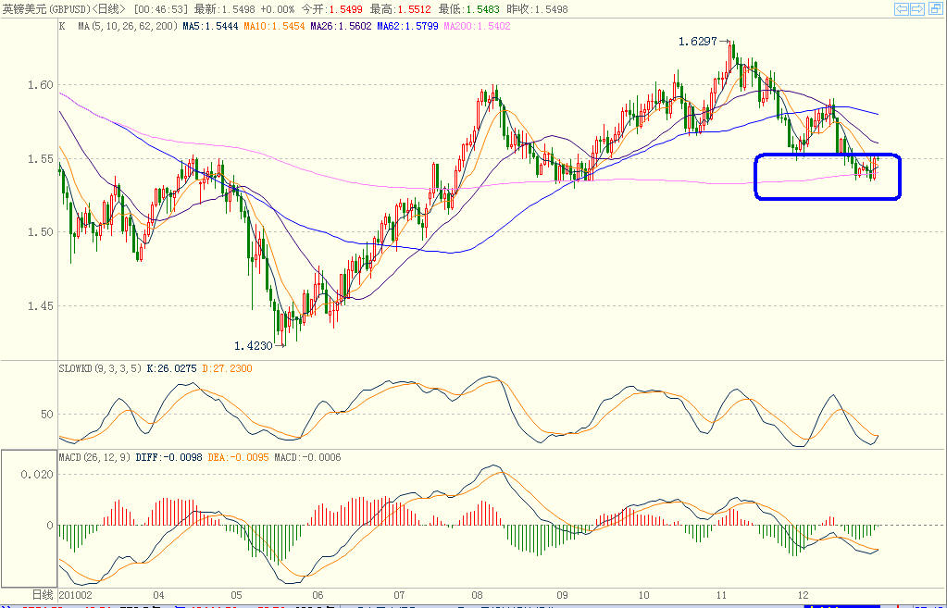Click the MA62:1.5799 value

coord(407,27)
